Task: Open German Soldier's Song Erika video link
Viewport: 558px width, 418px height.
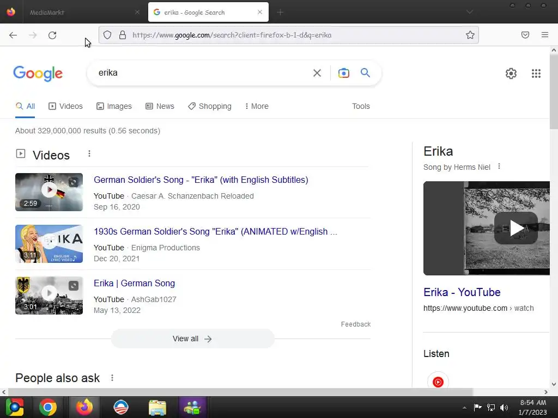Action: (x=201, y=180)
